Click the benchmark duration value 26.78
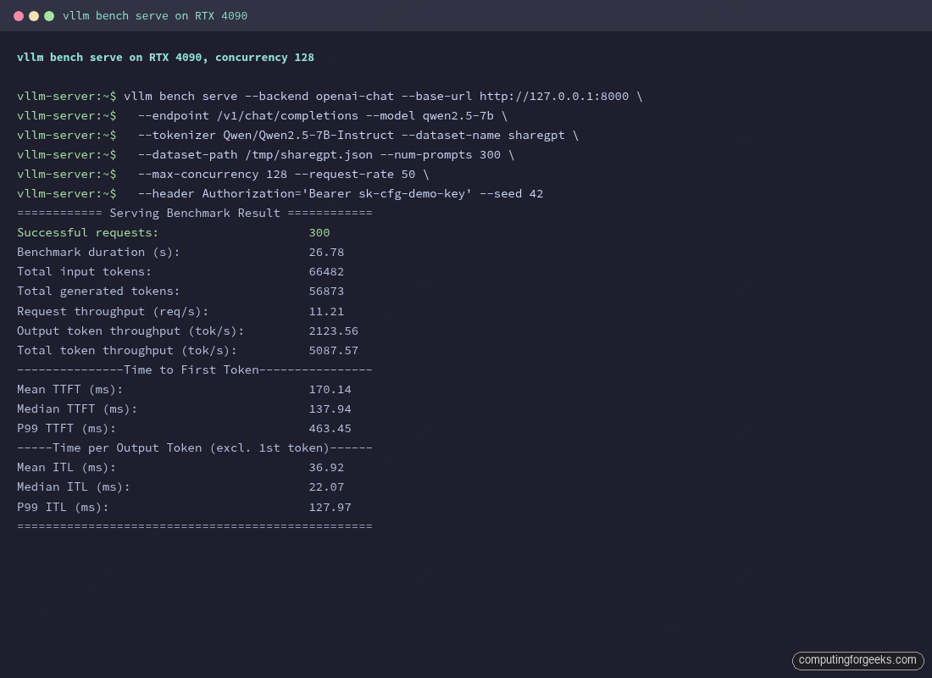 pos(326,253)
